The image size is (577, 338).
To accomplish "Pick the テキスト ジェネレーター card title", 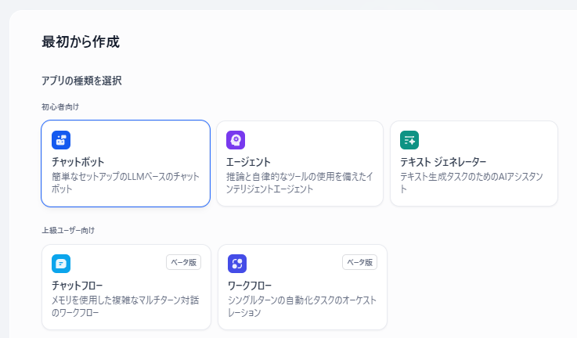I will click(443, 162).
